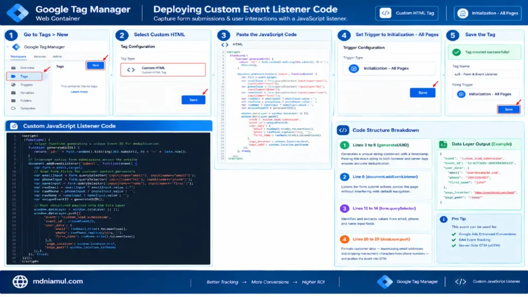Screen dimensions: 528x297
Task: Click the Google Tag Manager logo in header
Action: coord(18,13)
